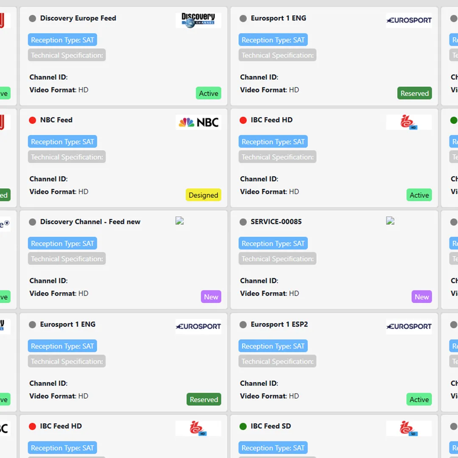This screenshot has width=458, height=458.
Task: Click the NBC peacock logo on NBC Feed card
Action: [198, 122]
